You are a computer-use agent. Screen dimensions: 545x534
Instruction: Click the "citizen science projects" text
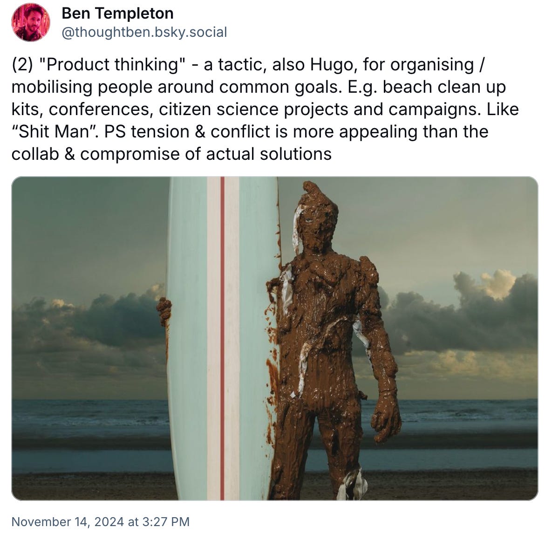coord(253,109)
